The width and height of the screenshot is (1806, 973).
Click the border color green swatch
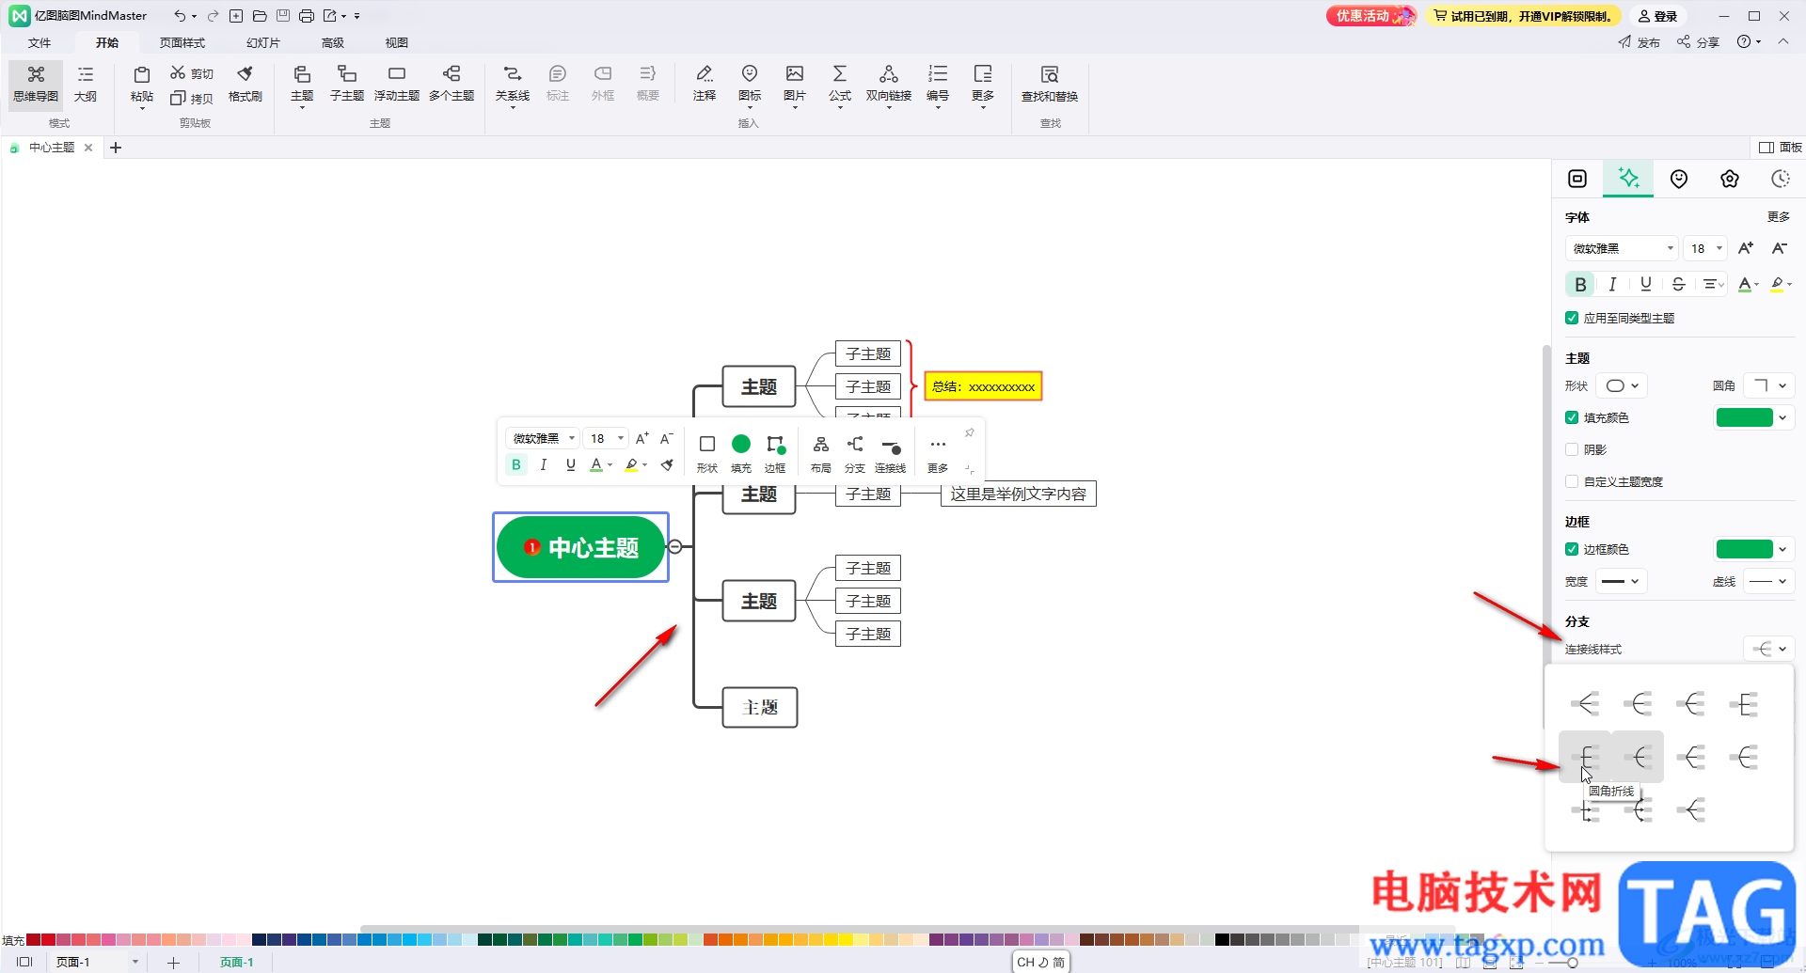[1745, 549]
